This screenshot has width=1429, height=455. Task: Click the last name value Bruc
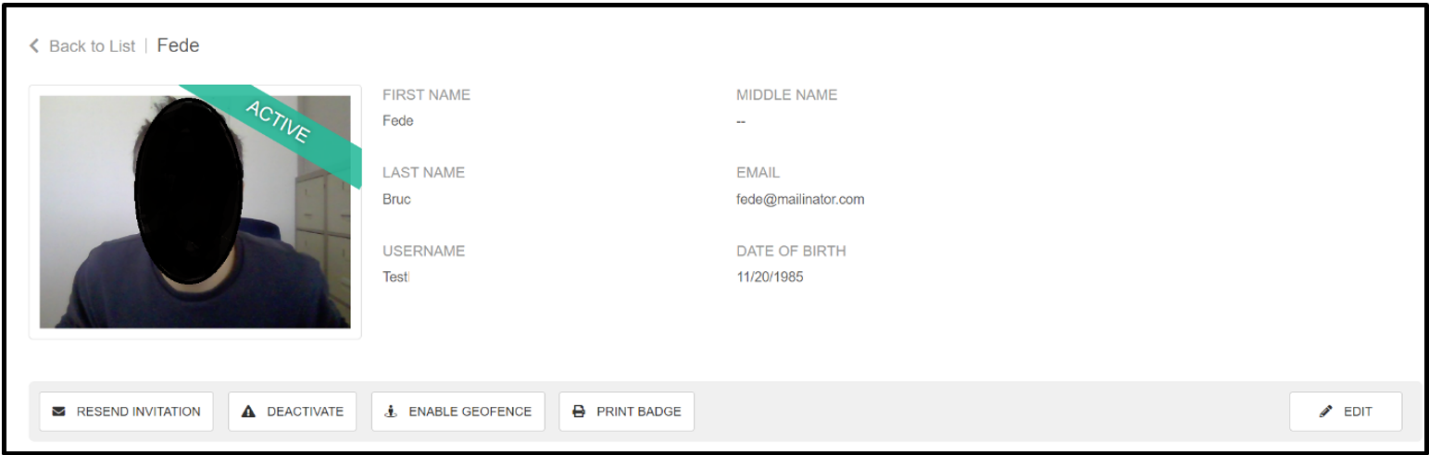396,199
